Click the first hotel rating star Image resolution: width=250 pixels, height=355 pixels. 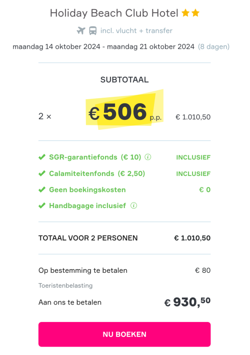pos(185,13)
